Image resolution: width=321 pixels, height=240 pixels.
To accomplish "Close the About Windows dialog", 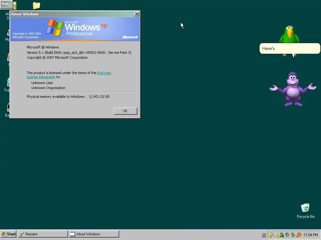I will click(x=137, y=14).
